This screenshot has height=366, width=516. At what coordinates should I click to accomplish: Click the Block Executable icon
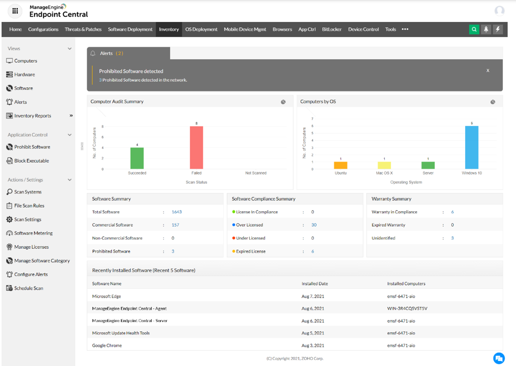(9, 161)
